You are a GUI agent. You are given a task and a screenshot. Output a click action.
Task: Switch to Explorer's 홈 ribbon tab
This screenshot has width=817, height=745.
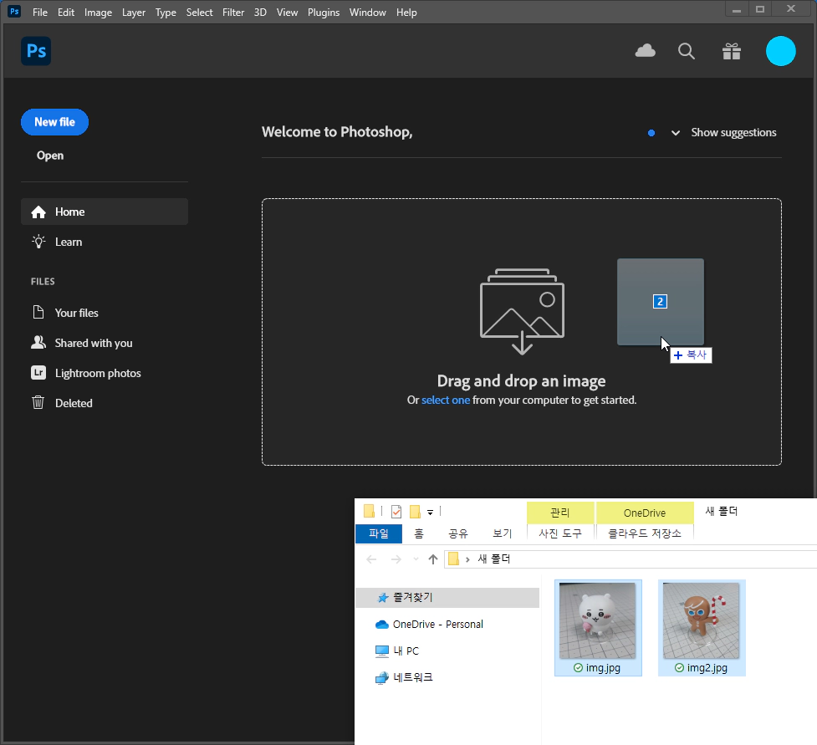(x=419, y=533)
